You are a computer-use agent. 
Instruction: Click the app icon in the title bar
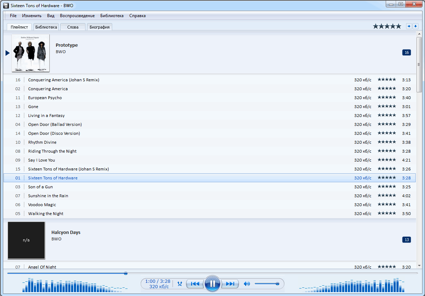pyautogui.click(x=6, y=6)
